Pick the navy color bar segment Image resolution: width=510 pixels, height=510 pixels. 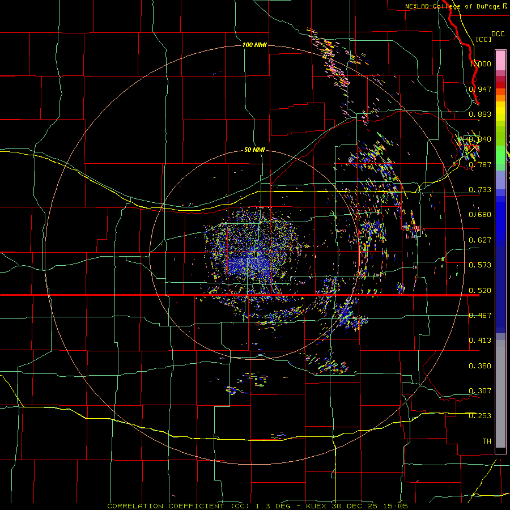500,290
